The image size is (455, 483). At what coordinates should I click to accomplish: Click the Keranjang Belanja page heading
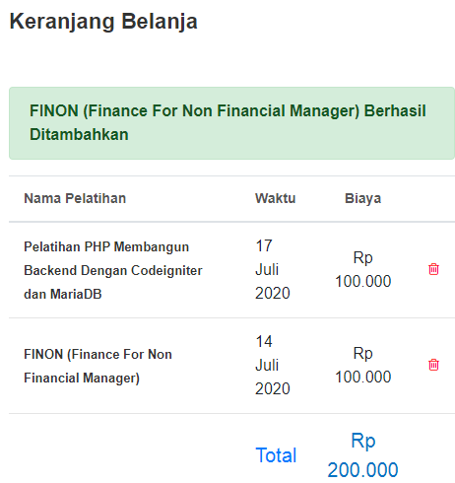(x=103, y=22)
